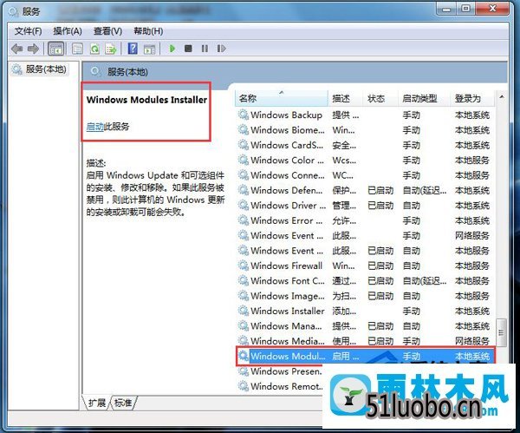The width and height of the screenshot is (520, 433).
Task: Select the Windows Installer service row
Action: (365, 312)
